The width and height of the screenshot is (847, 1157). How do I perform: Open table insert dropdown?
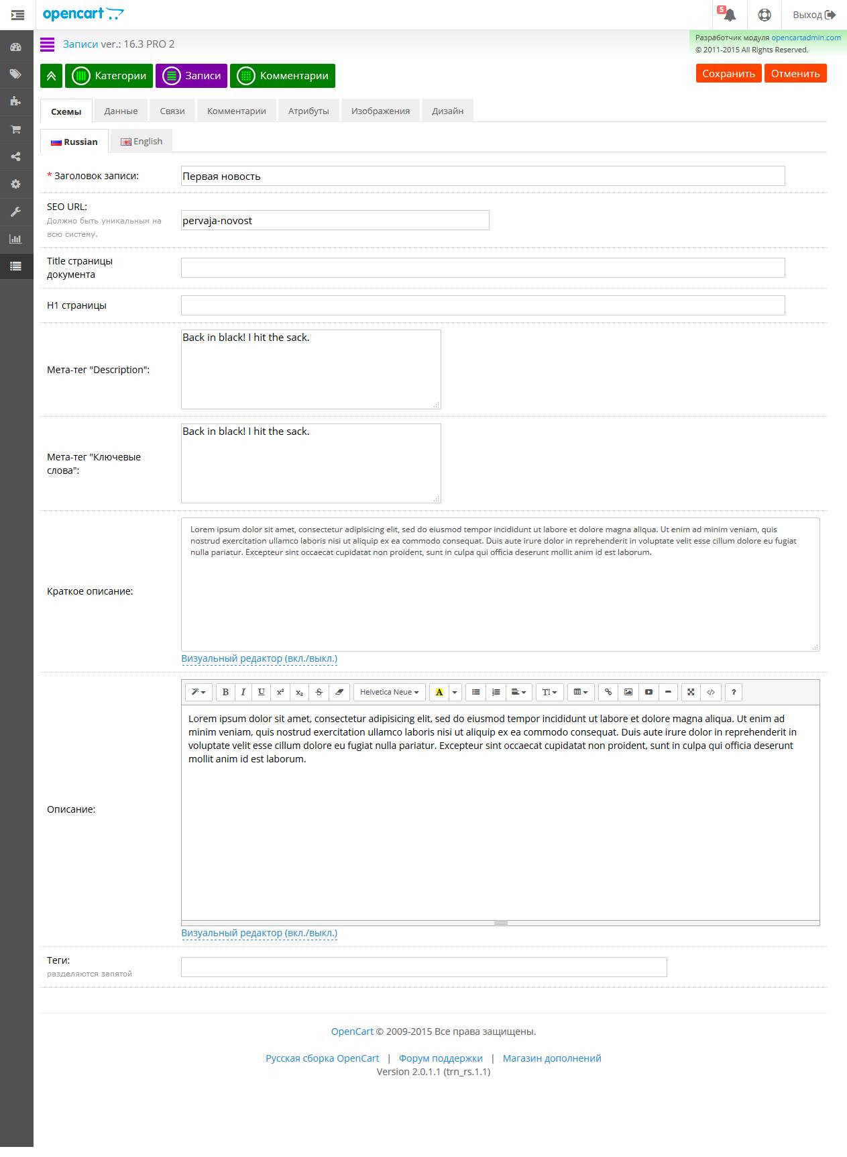click(x=581, y=692)
